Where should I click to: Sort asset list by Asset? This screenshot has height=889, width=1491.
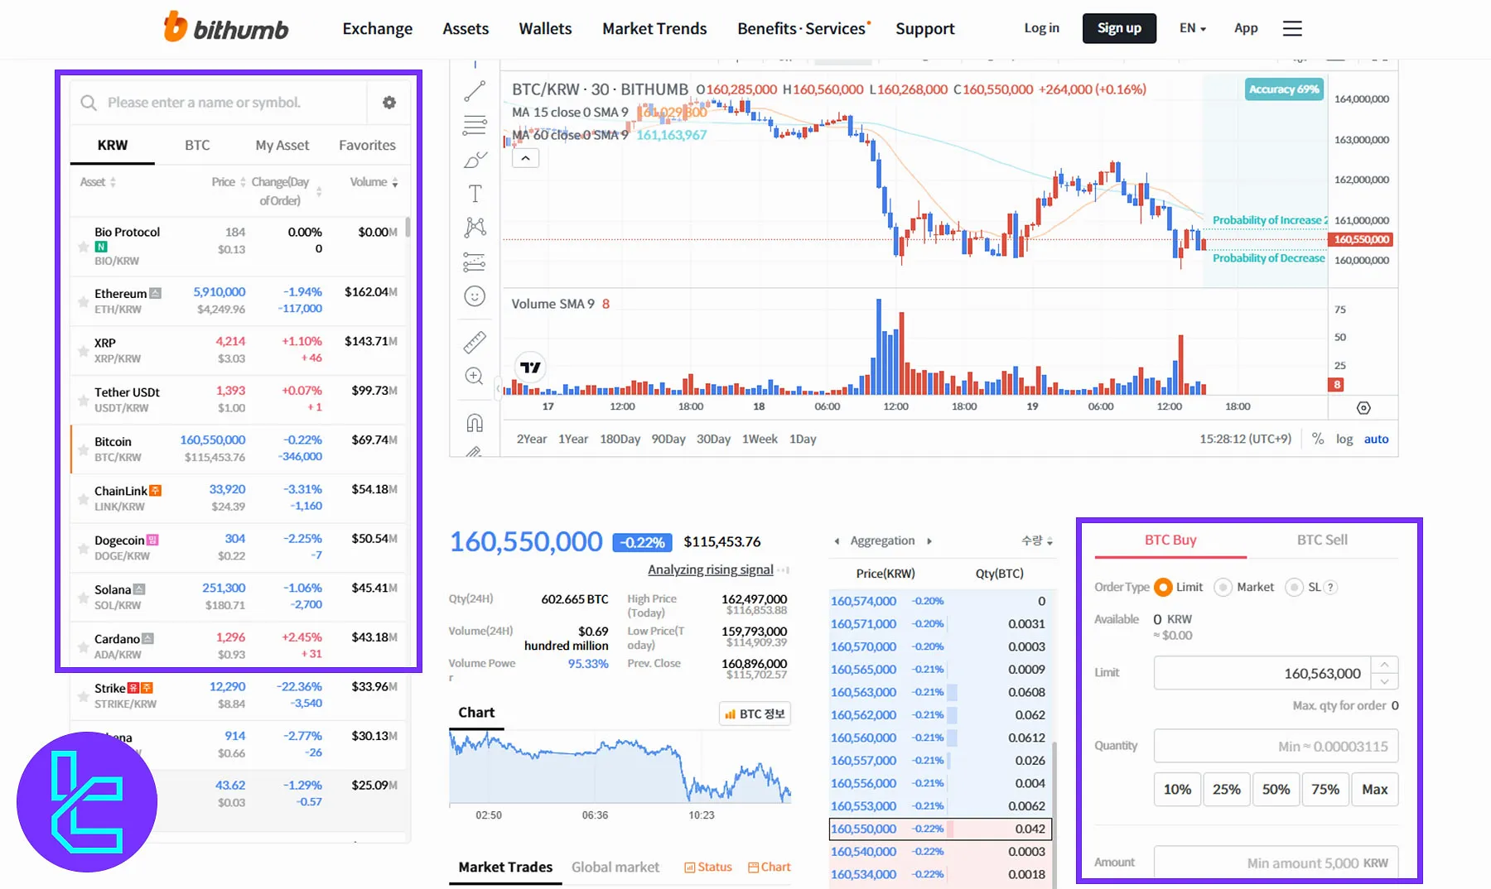coord(98,182)
